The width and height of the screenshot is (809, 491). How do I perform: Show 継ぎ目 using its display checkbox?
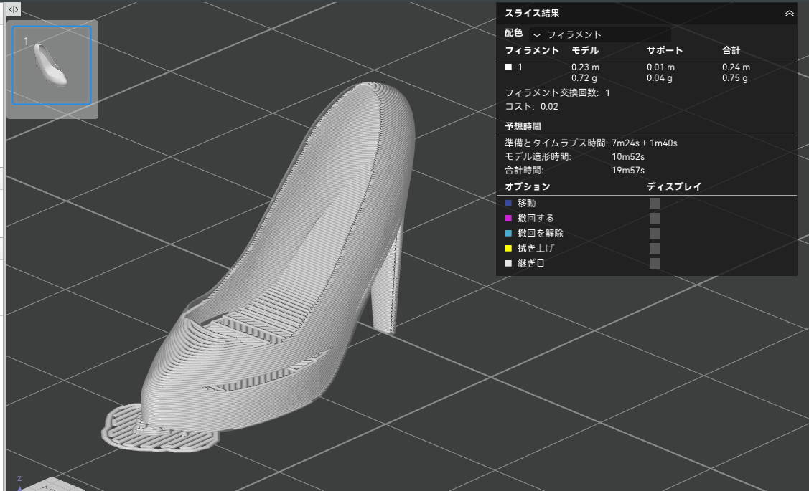pos(655,263)
